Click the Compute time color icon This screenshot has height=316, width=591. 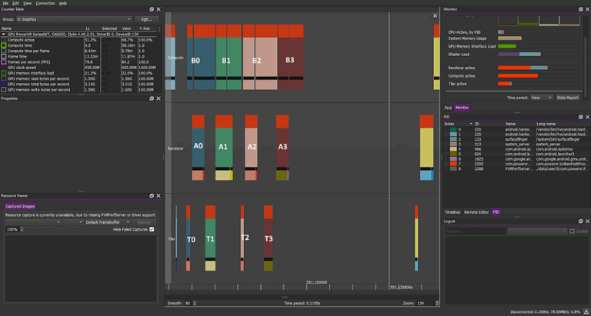click(4, 45)
